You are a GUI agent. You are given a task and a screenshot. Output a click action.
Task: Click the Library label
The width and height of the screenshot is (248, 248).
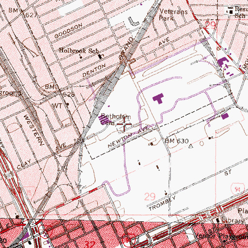click(233, 220)
